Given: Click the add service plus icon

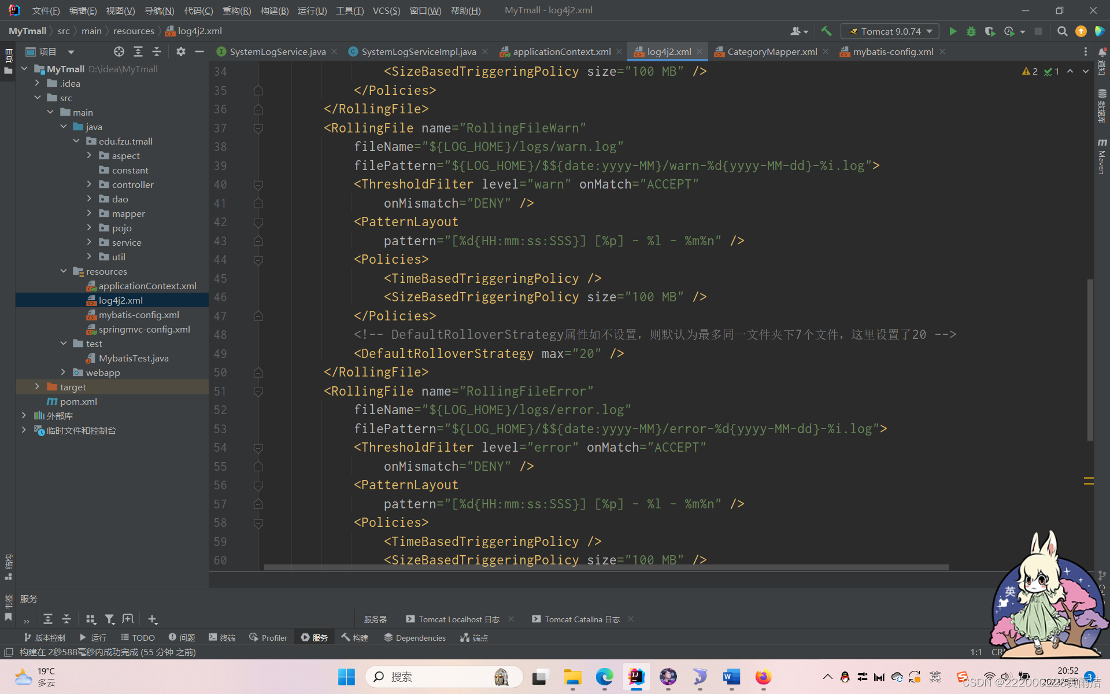Looking at the screenshot, I should click(x=153, y=619).
